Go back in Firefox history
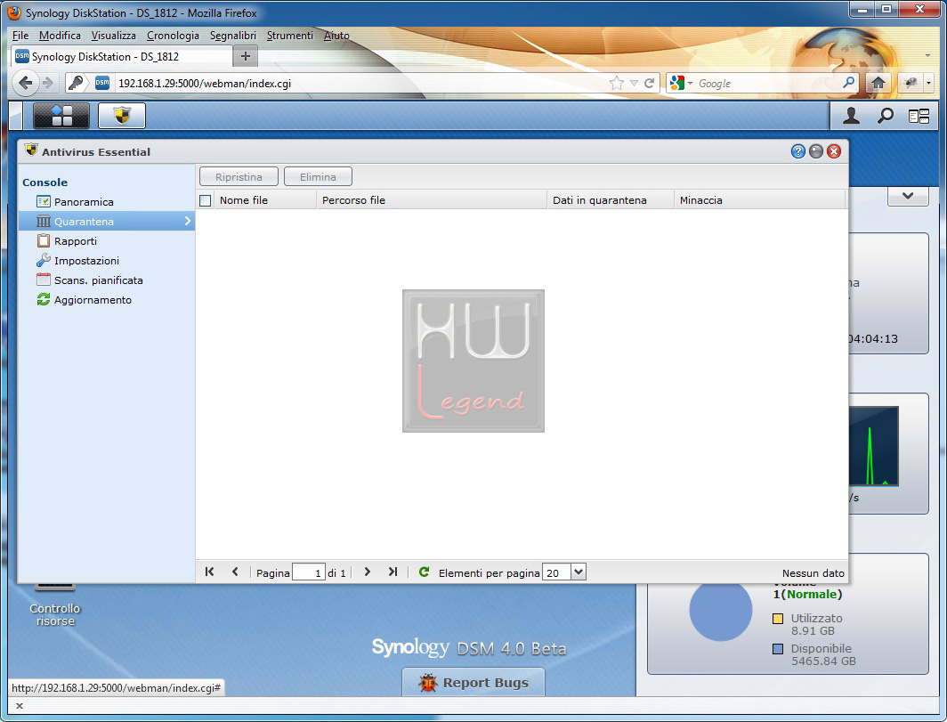 click(25, 83)
